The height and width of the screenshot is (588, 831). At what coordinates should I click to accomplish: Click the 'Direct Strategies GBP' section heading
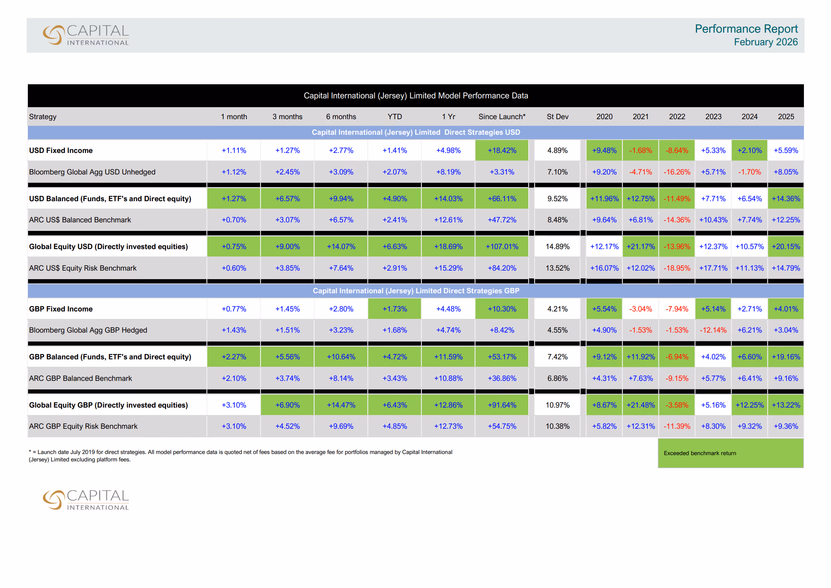tap(416, 291)
